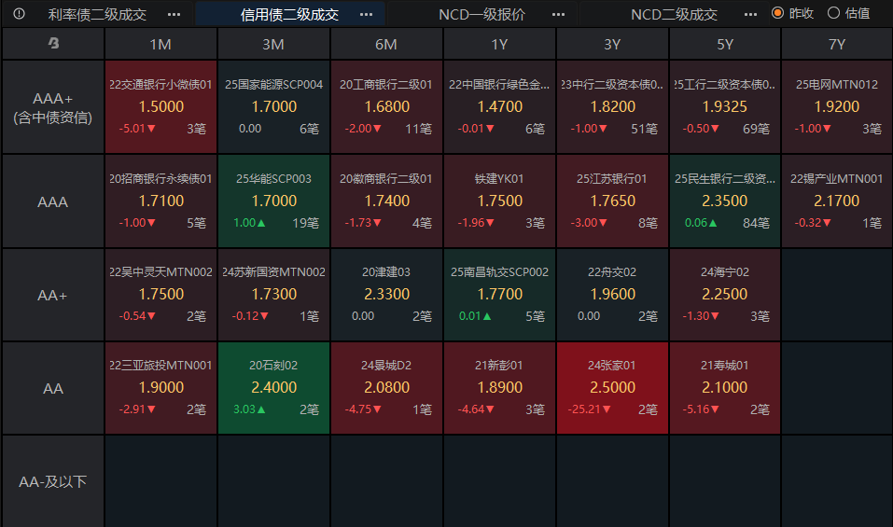Click the 6M column header

point(386,44)
